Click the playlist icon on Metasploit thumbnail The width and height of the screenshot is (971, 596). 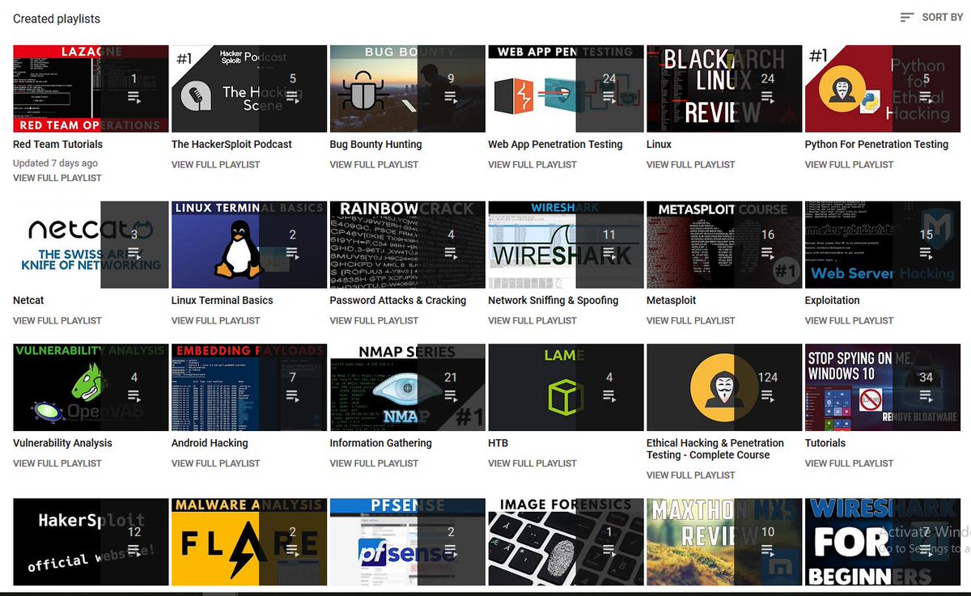(767, 253)
